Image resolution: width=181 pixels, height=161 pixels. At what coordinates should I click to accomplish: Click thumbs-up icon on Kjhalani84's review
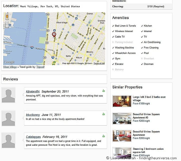pos(104,91)
